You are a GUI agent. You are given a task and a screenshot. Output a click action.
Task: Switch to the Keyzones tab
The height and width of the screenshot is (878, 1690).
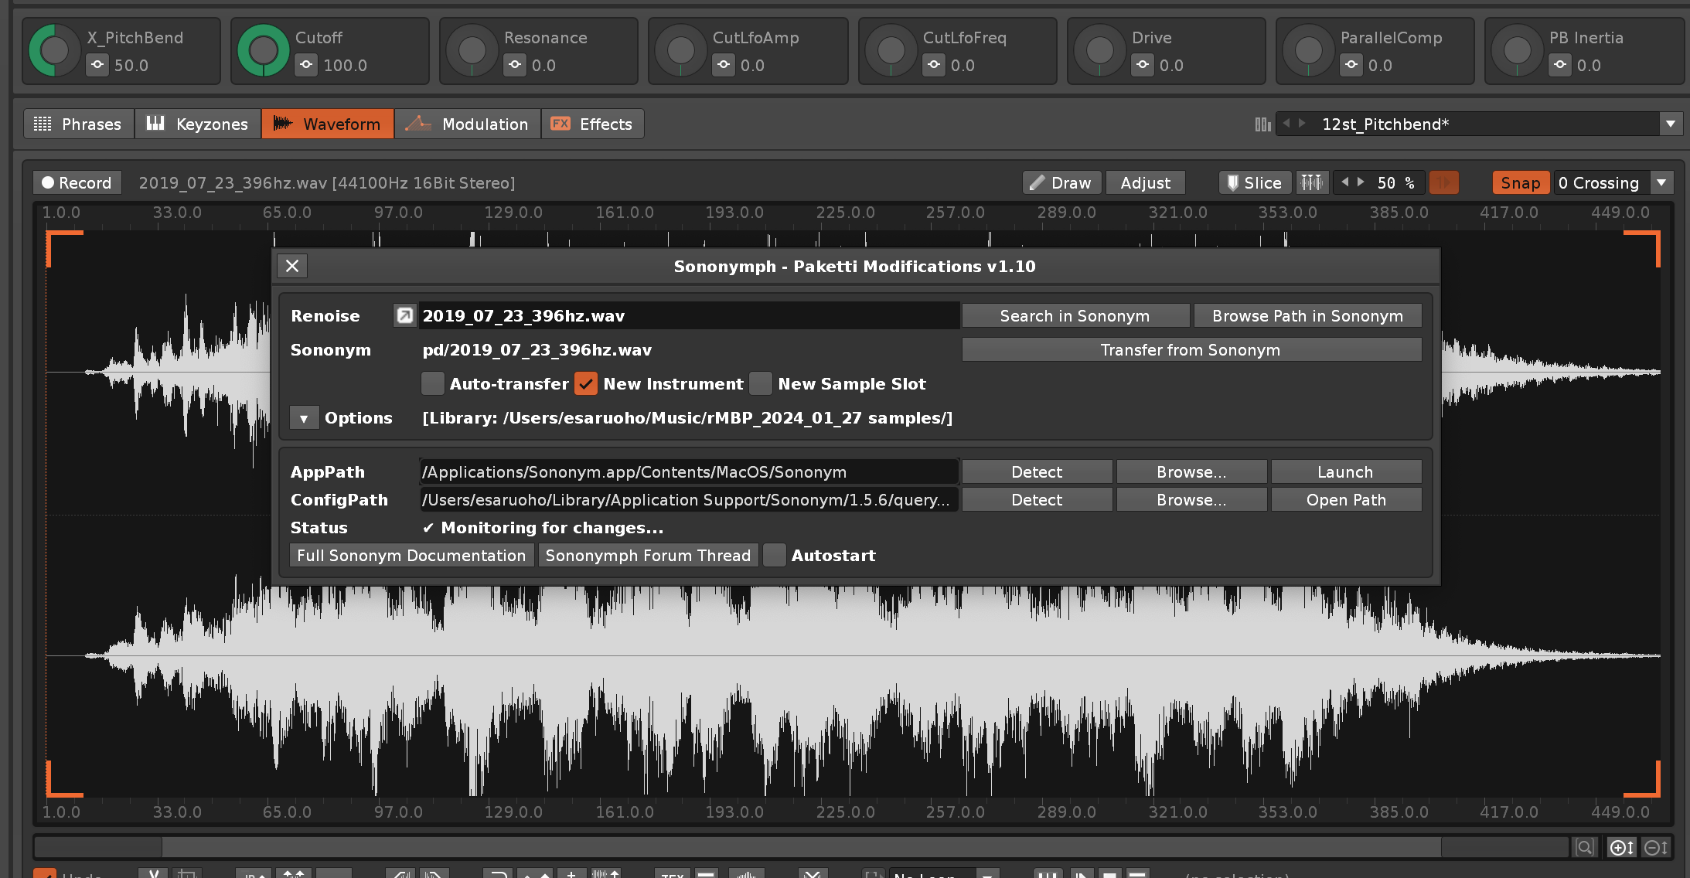click(x=198, y=124)
